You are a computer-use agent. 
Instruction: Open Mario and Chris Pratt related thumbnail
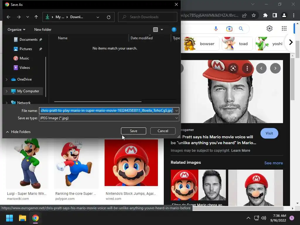[198, 185]
